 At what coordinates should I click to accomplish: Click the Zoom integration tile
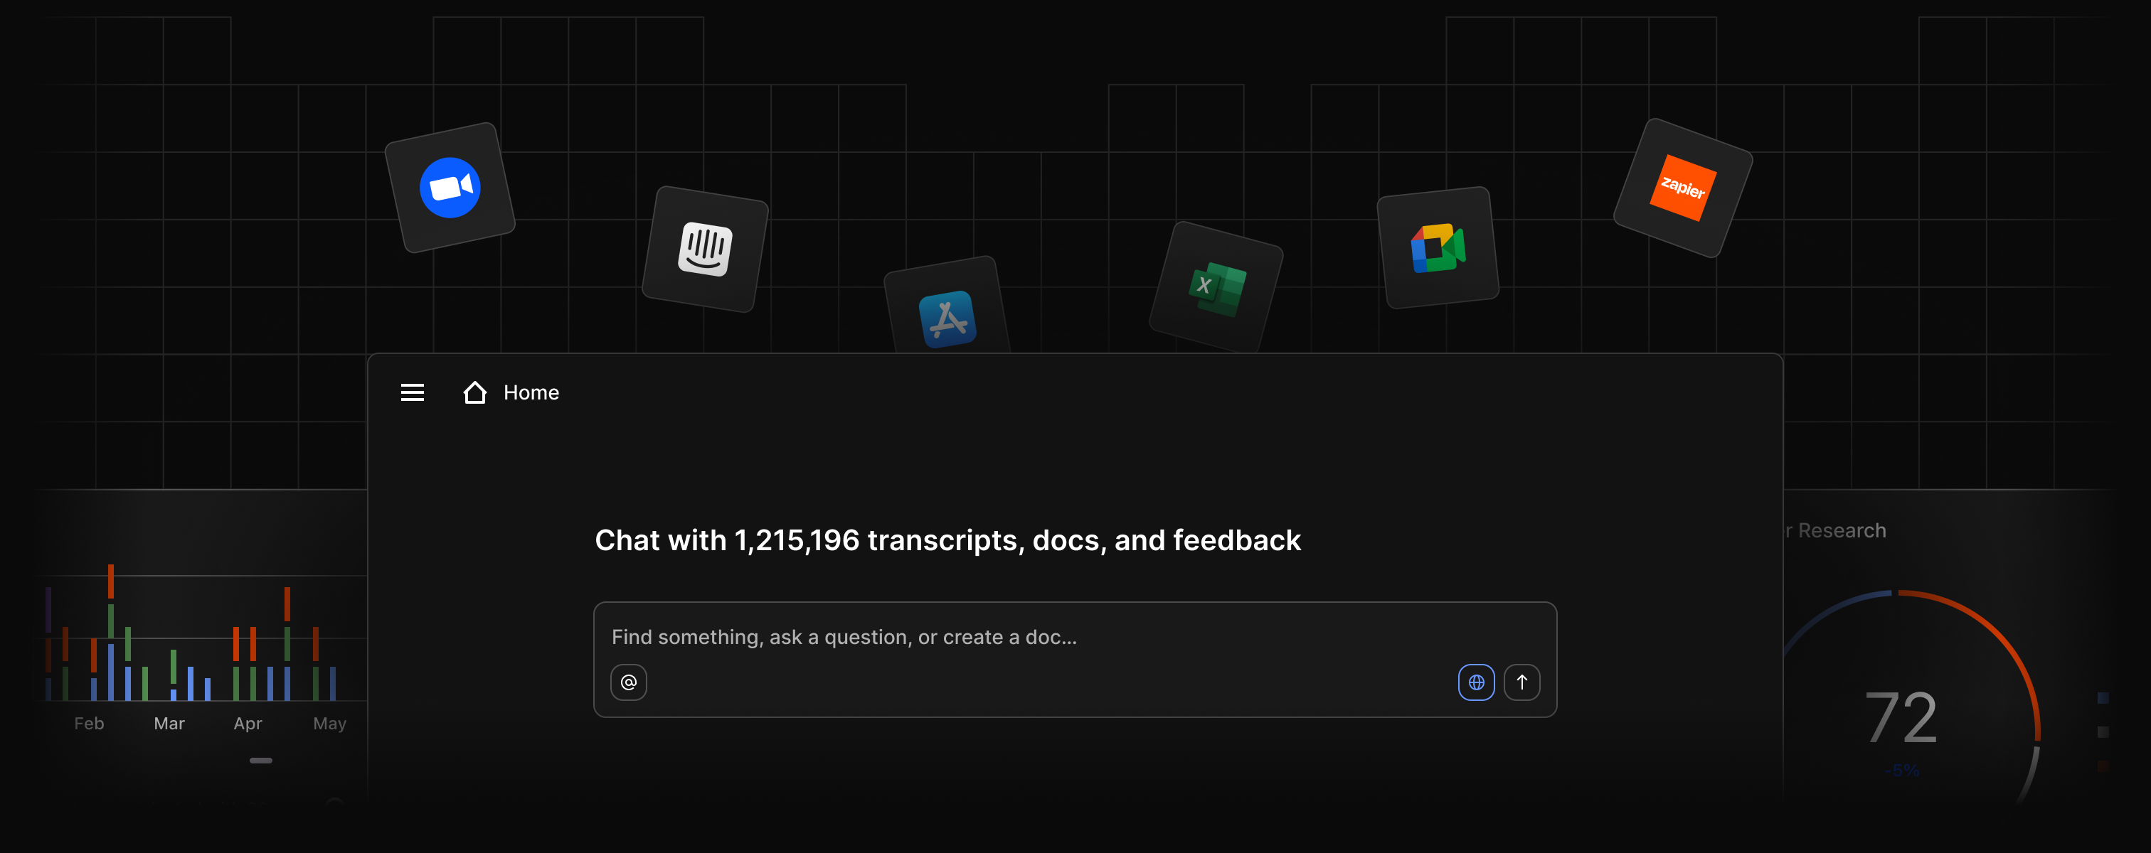pos(450,188)
